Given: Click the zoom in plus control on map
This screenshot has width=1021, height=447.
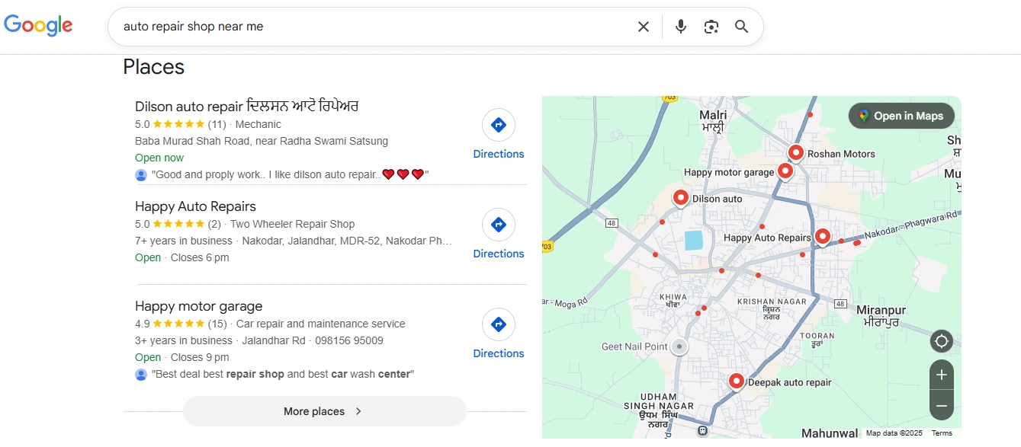Looking at the screenshot, I should pyautogui.click(x=941, y=375).
